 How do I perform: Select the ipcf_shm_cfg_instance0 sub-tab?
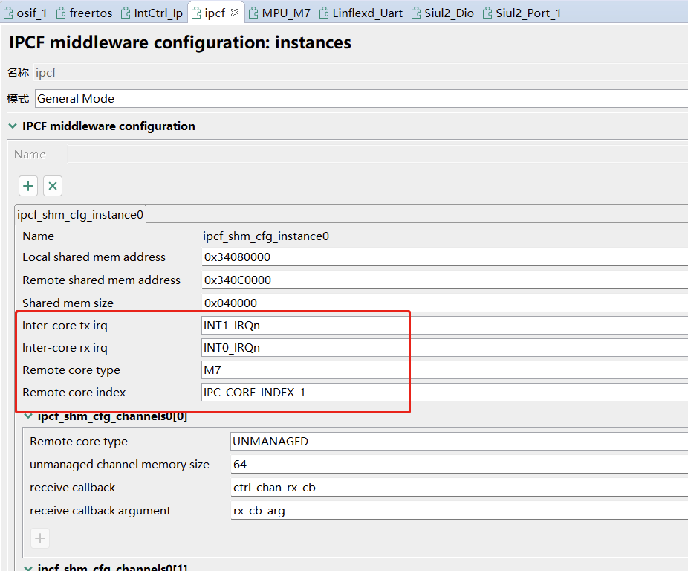pyautogui.click(x=79, y=214)
